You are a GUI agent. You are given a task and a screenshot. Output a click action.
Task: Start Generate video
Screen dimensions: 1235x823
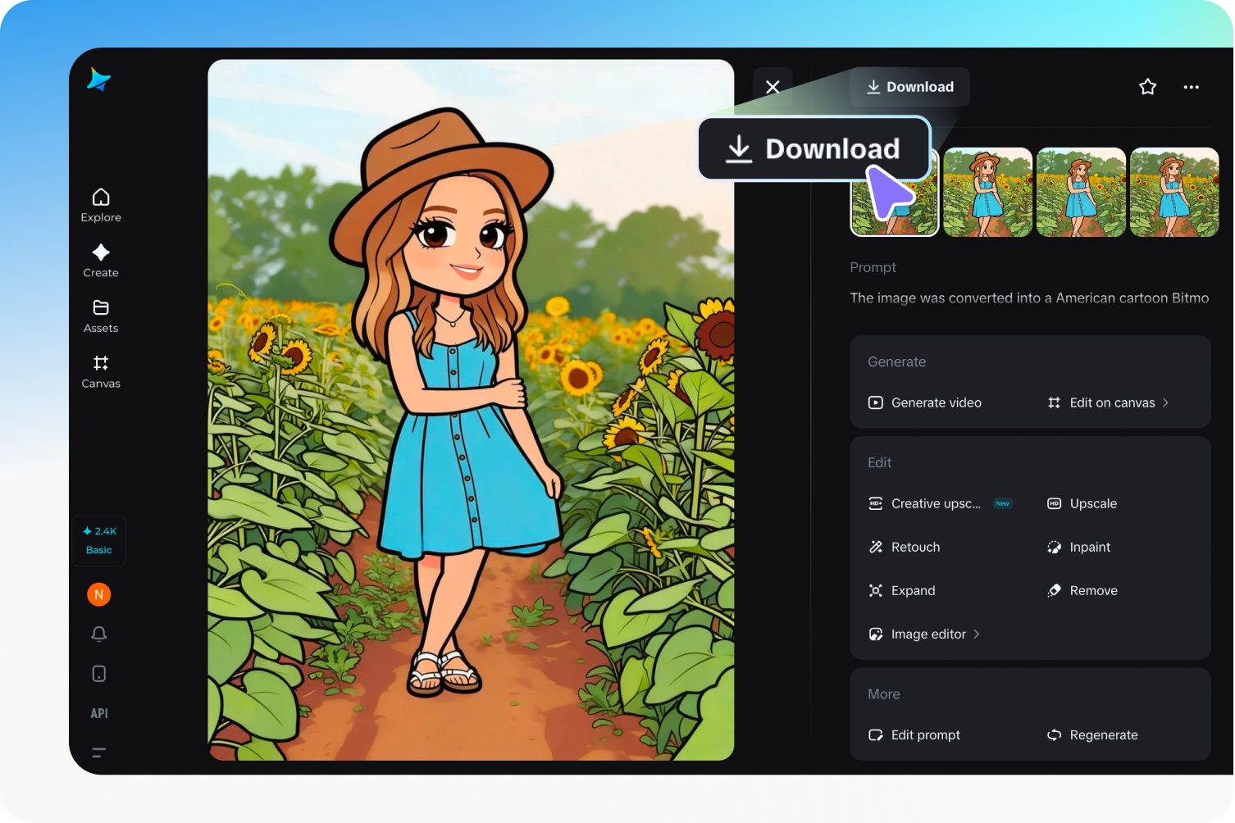point(936,402)
